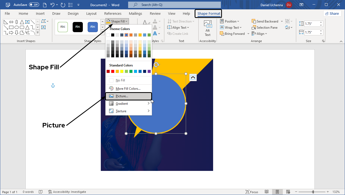
Task: Expand the Gradient submenu
Action: pyautogui.click(x=129, y=104)
